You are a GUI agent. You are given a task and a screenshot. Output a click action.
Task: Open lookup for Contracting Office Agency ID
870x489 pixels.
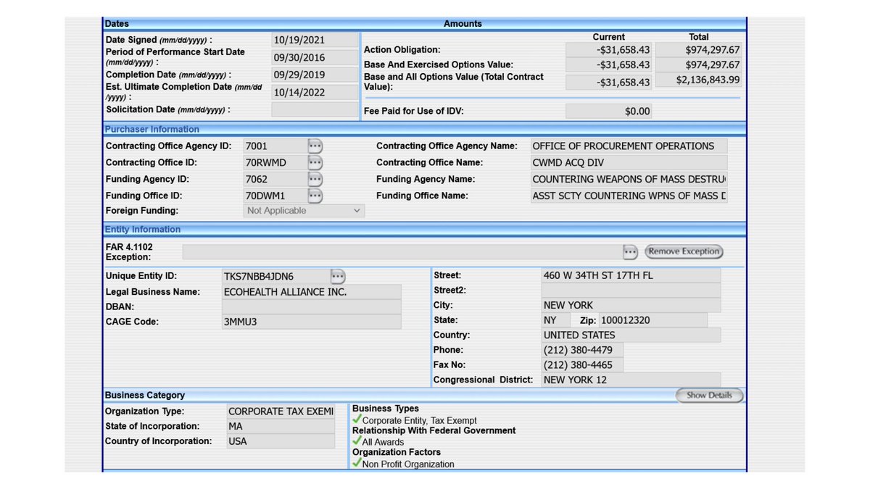click(315, 146)
